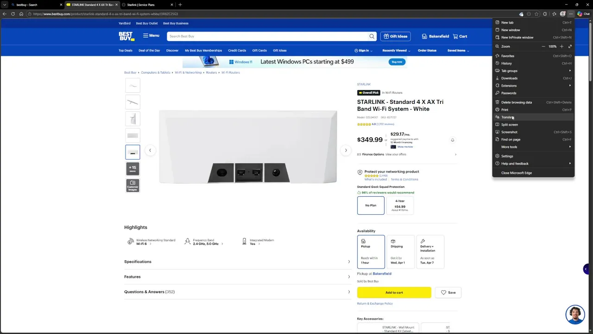Open the Wi-Fi & Networking breadcrumb
Screen dimensions: 593x334
pyautogui.click(x=188, y=72)
